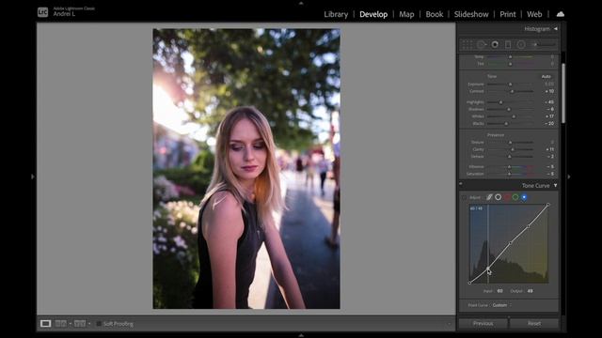Click the Whites slider handle
The image size is (602, 338).
pyautogui.click(x=514, y=116)
